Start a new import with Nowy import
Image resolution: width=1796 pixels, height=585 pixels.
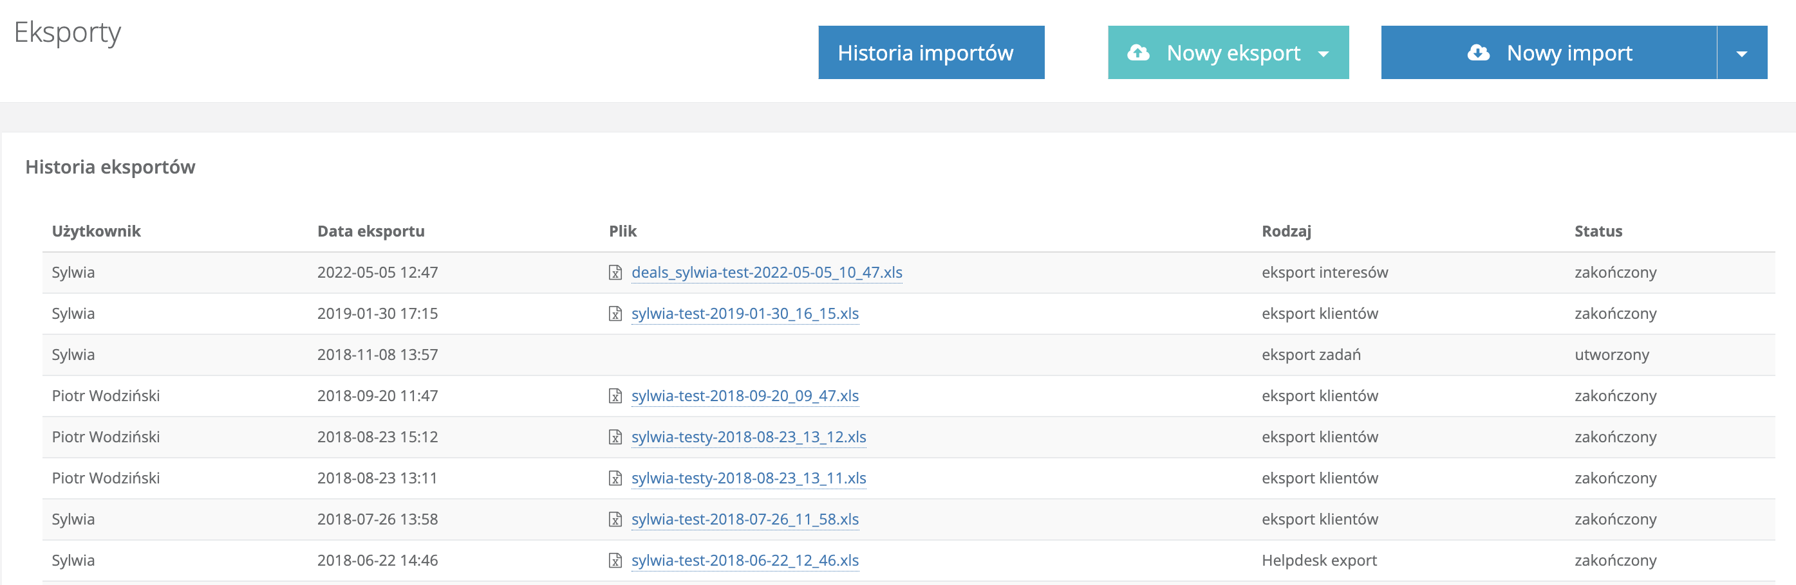pyautogui.click(x=1549, y=53)
